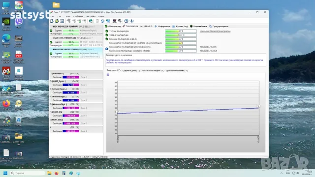The height and width of the screenshot is (177, 315).
Task: Click the blank document report toolbar icon
Action: click(x=97, y=21)
